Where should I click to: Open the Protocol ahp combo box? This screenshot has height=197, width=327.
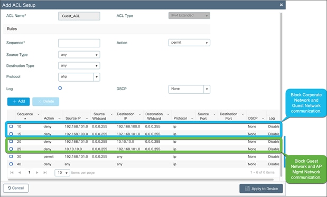tap(79, 77)
